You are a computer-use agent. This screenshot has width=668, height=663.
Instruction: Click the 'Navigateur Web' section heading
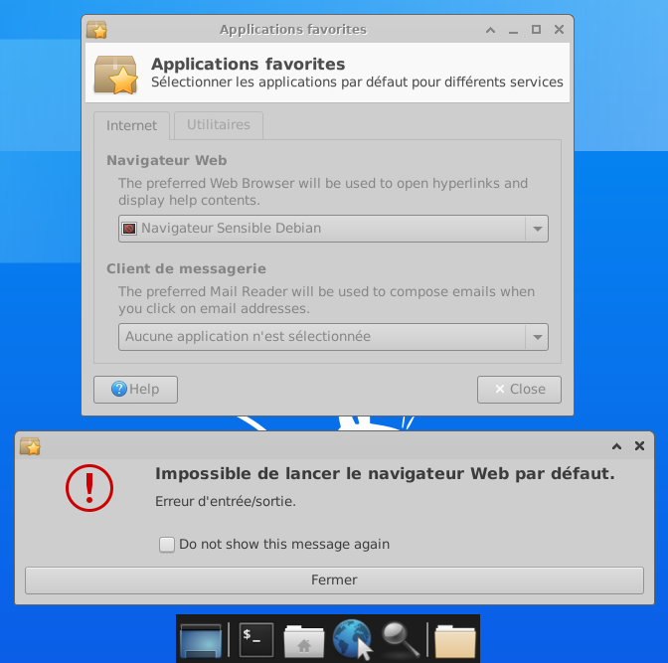click(167, 161)
